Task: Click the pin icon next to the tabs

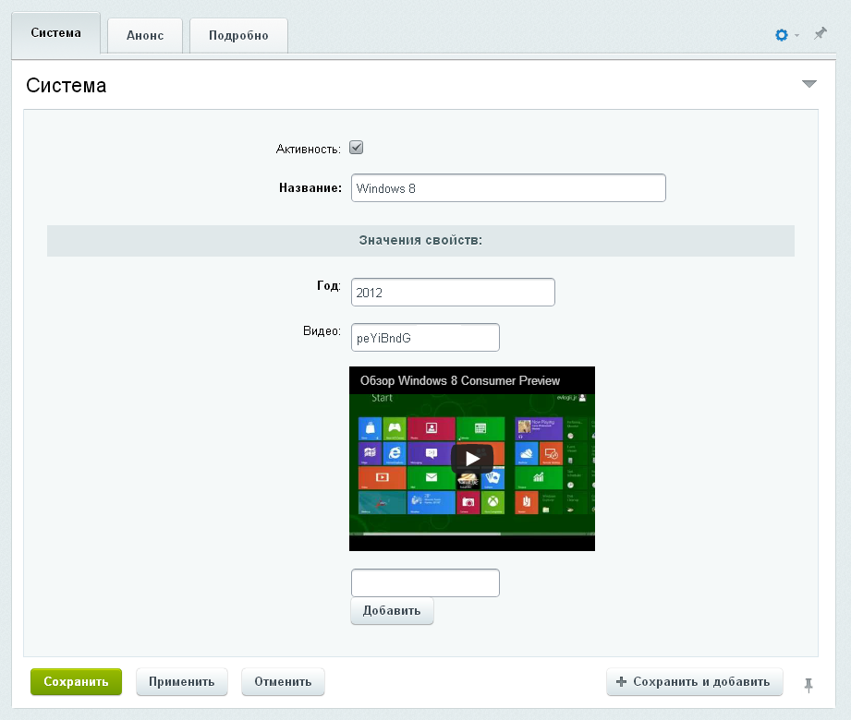Action: (x=820, y=34)
